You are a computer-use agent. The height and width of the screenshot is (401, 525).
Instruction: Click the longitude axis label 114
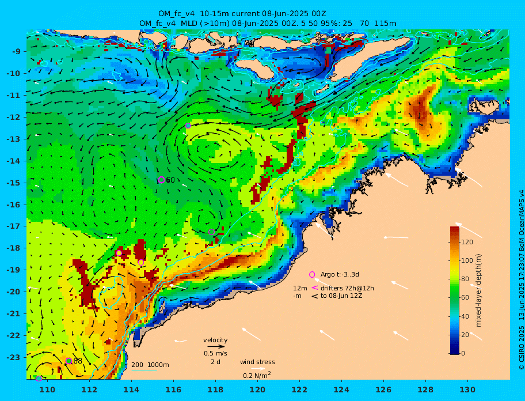[x=132, y=389]
